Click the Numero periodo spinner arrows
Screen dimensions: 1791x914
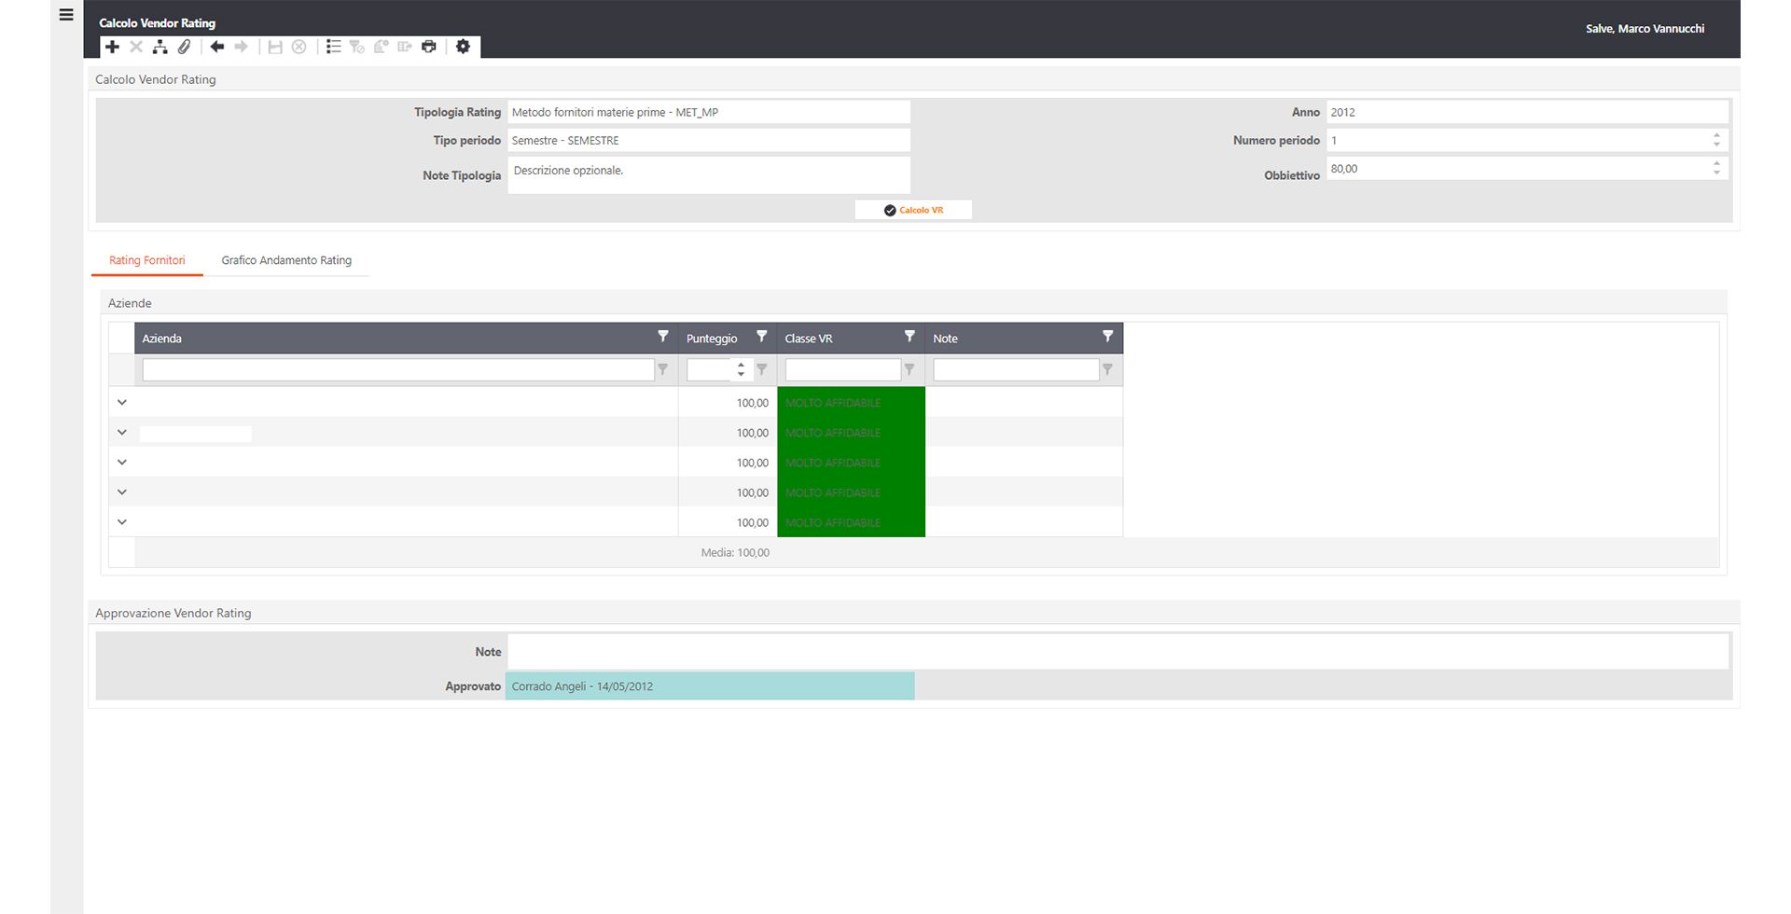[x=1716, y=140]
